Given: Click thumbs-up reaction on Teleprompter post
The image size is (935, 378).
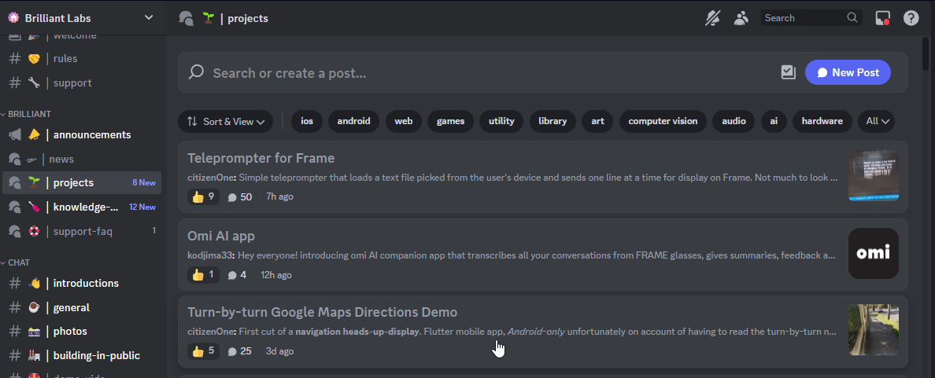Looking at the screenshot, I should point(203,196).
